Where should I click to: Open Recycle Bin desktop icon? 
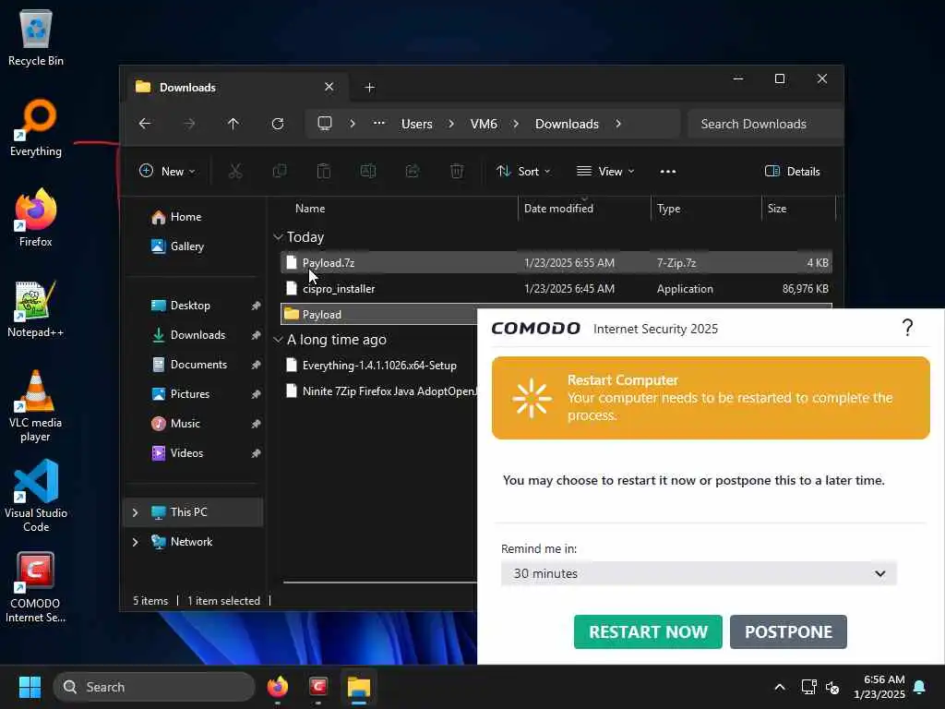tap(36, 38)
